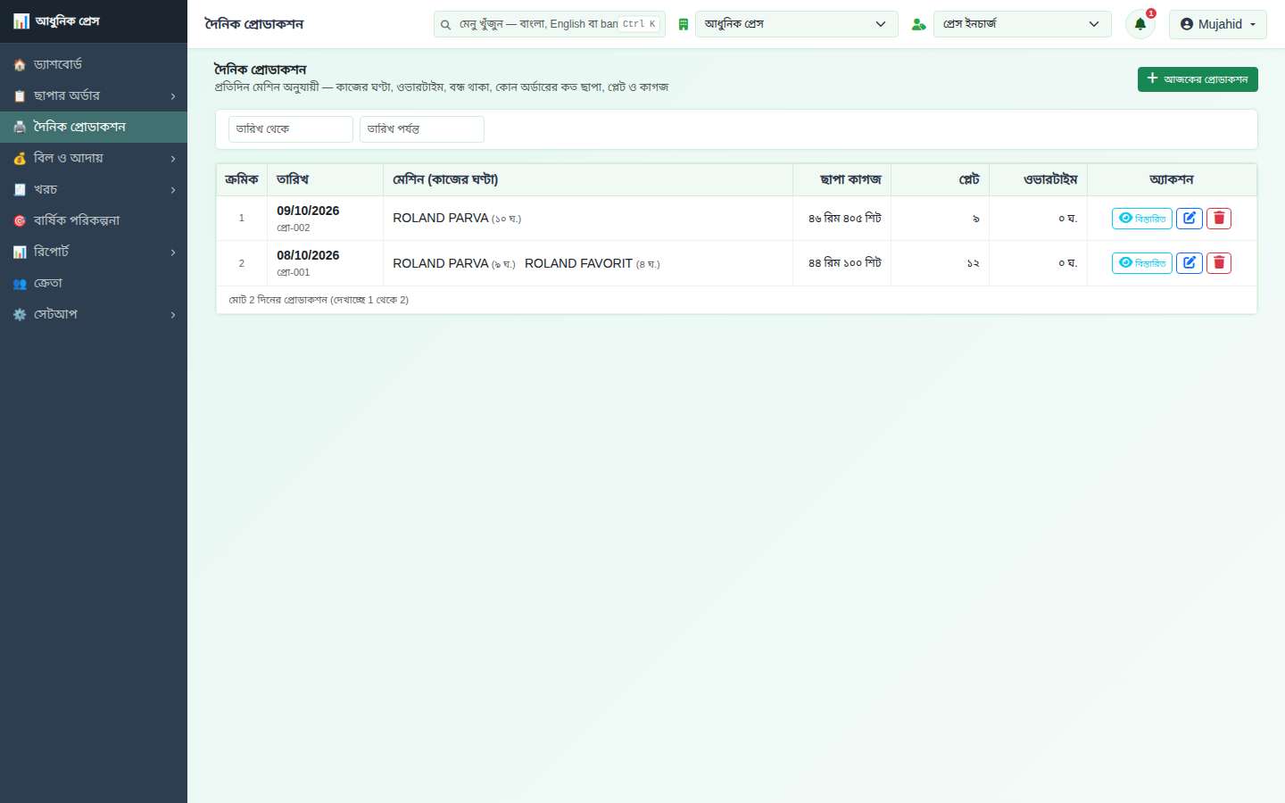The height and width of the screenshot is (803, 1285).
Task: Go to ক্রেতা in the sidebar
Action: (x=94, y=283)
